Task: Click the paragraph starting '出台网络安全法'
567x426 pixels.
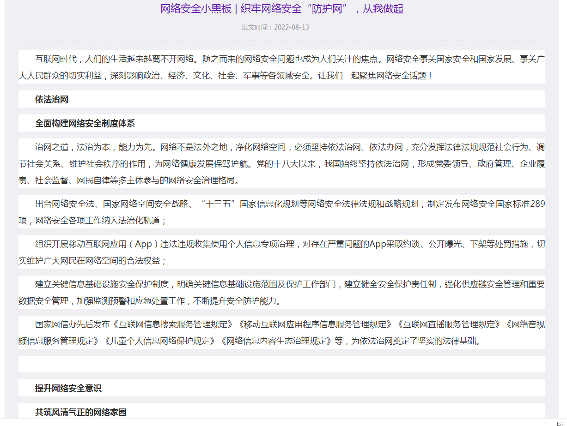Action: (x=281, y=212)
